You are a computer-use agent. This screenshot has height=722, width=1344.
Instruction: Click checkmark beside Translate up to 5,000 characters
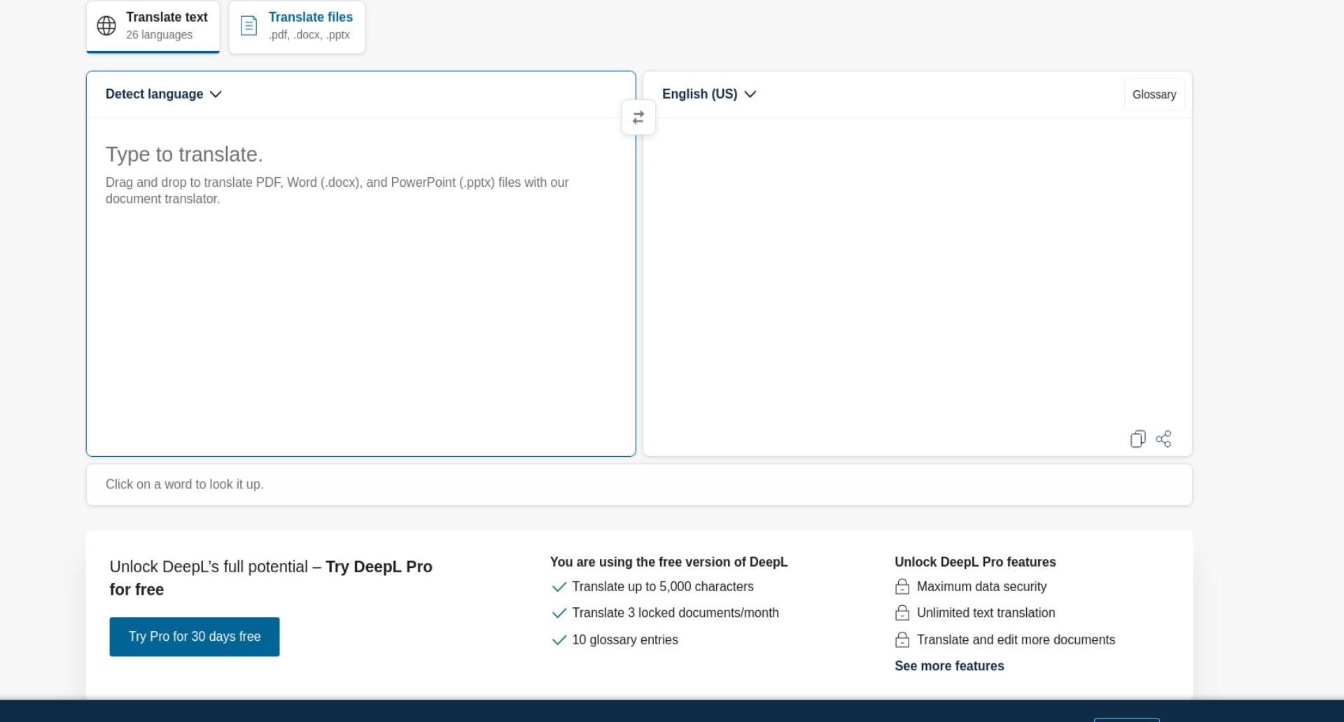click(x=559, y=587)
